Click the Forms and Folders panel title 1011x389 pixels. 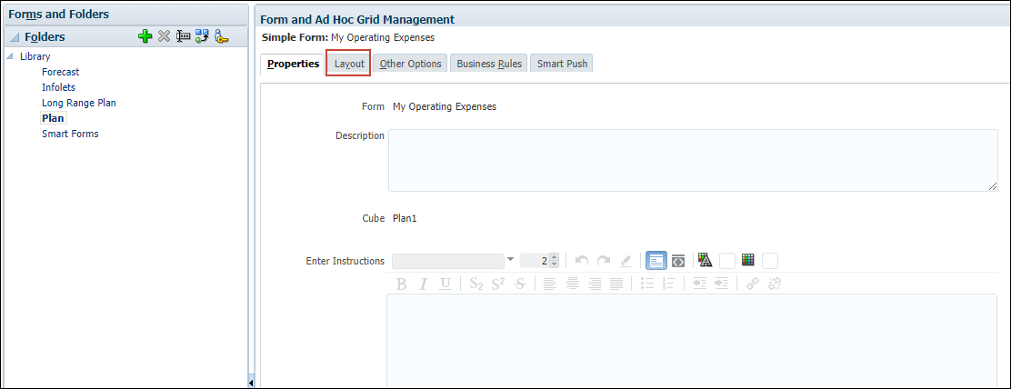pos(59,15)
